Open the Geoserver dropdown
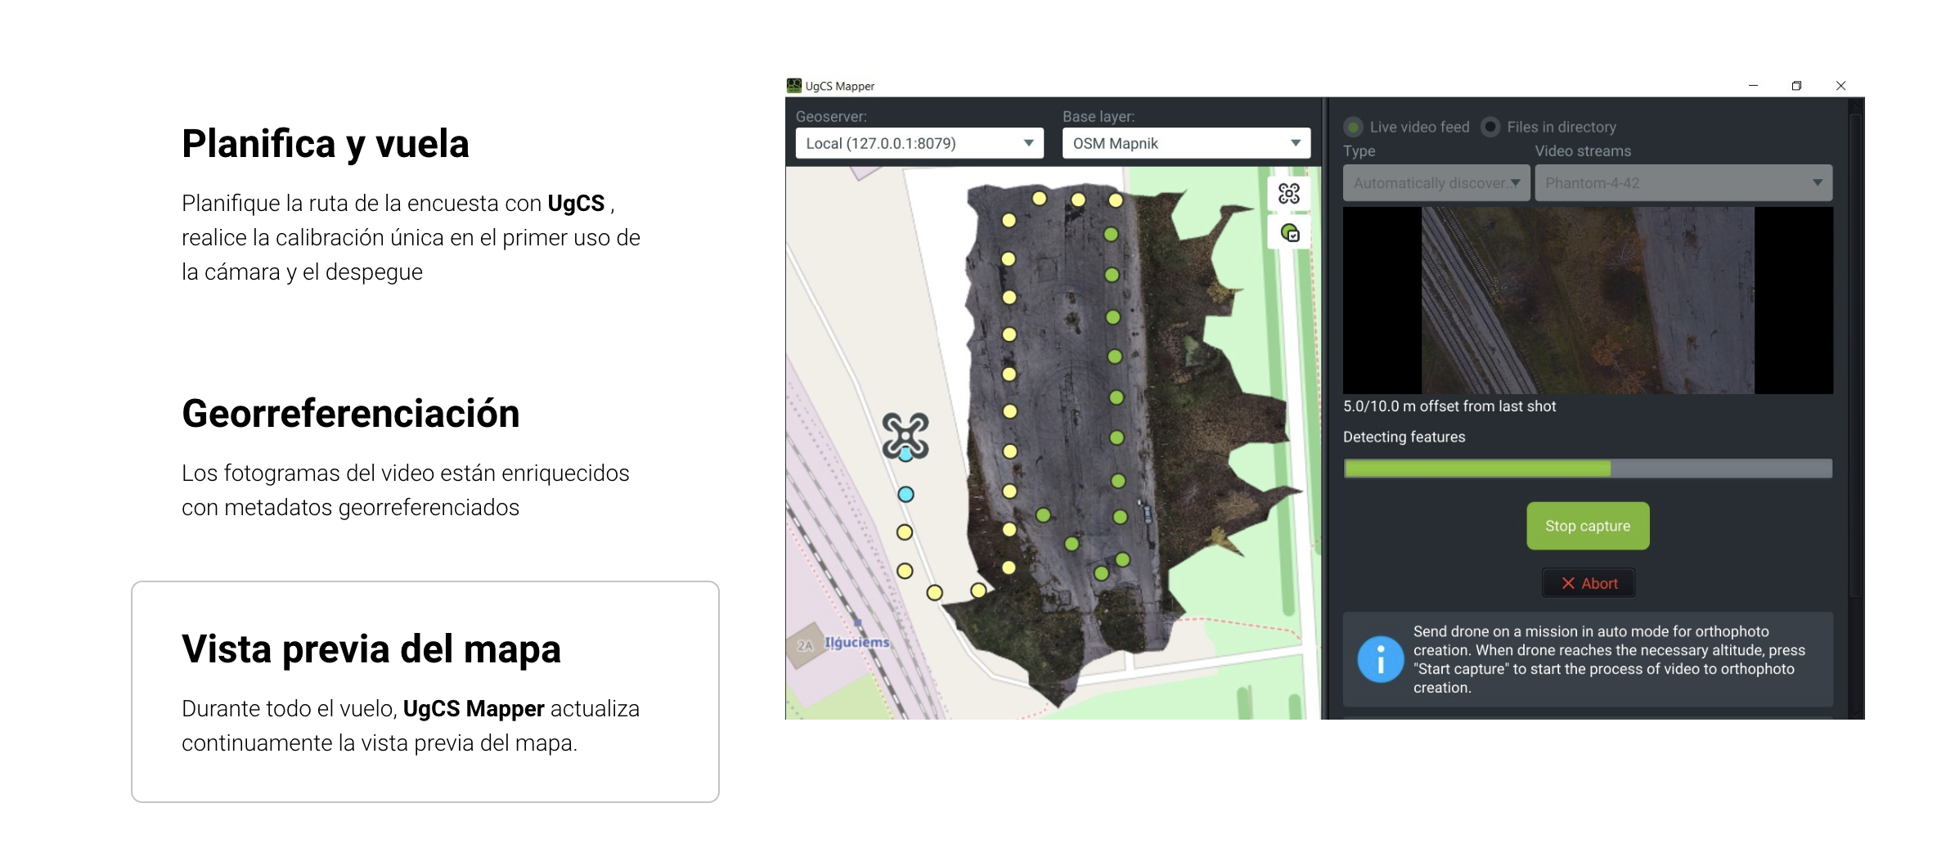The width and height of the screenshot is (1955, 857). 919,143
